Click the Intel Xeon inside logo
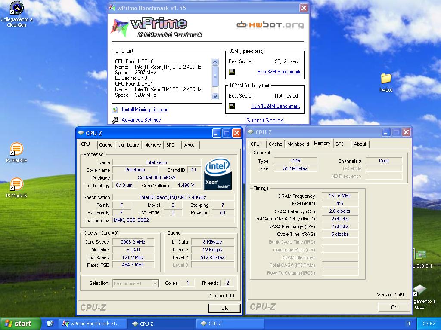 pyautogui.click(x=217, y=174)
